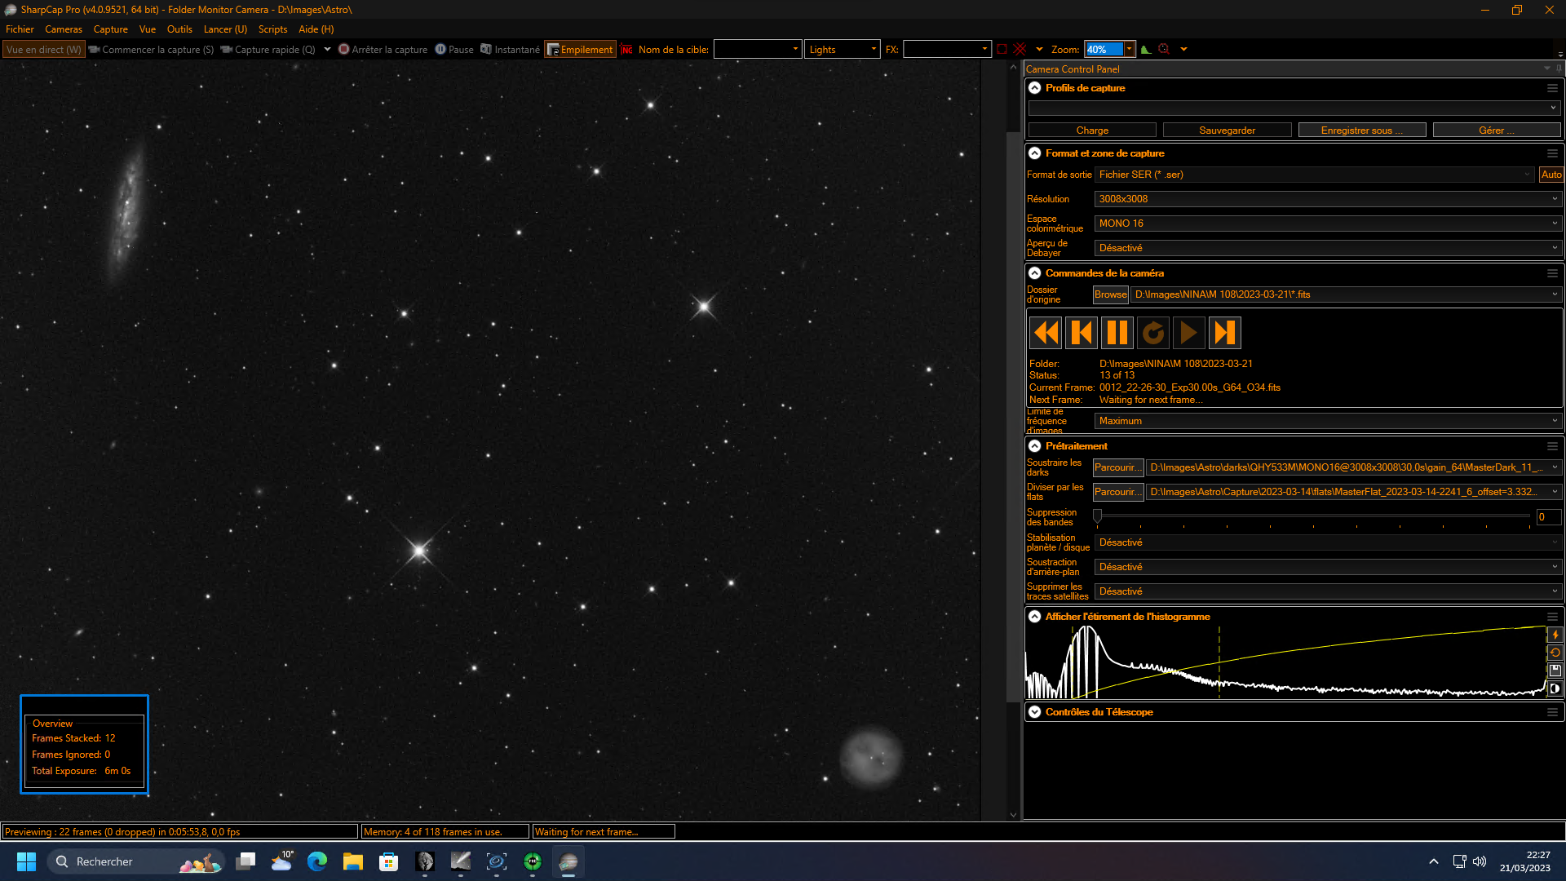Image resolution: width=1566 pixels, height=881 pixels.
Task: Click the Sauvegarder profile button
Action: pyautogui.click(x=1227, y=131)
